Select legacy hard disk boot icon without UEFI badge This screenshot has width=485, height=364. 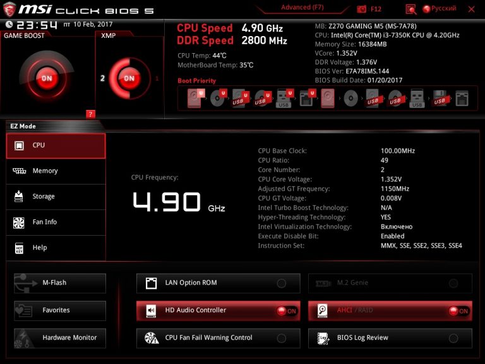[x=328, y=98]
